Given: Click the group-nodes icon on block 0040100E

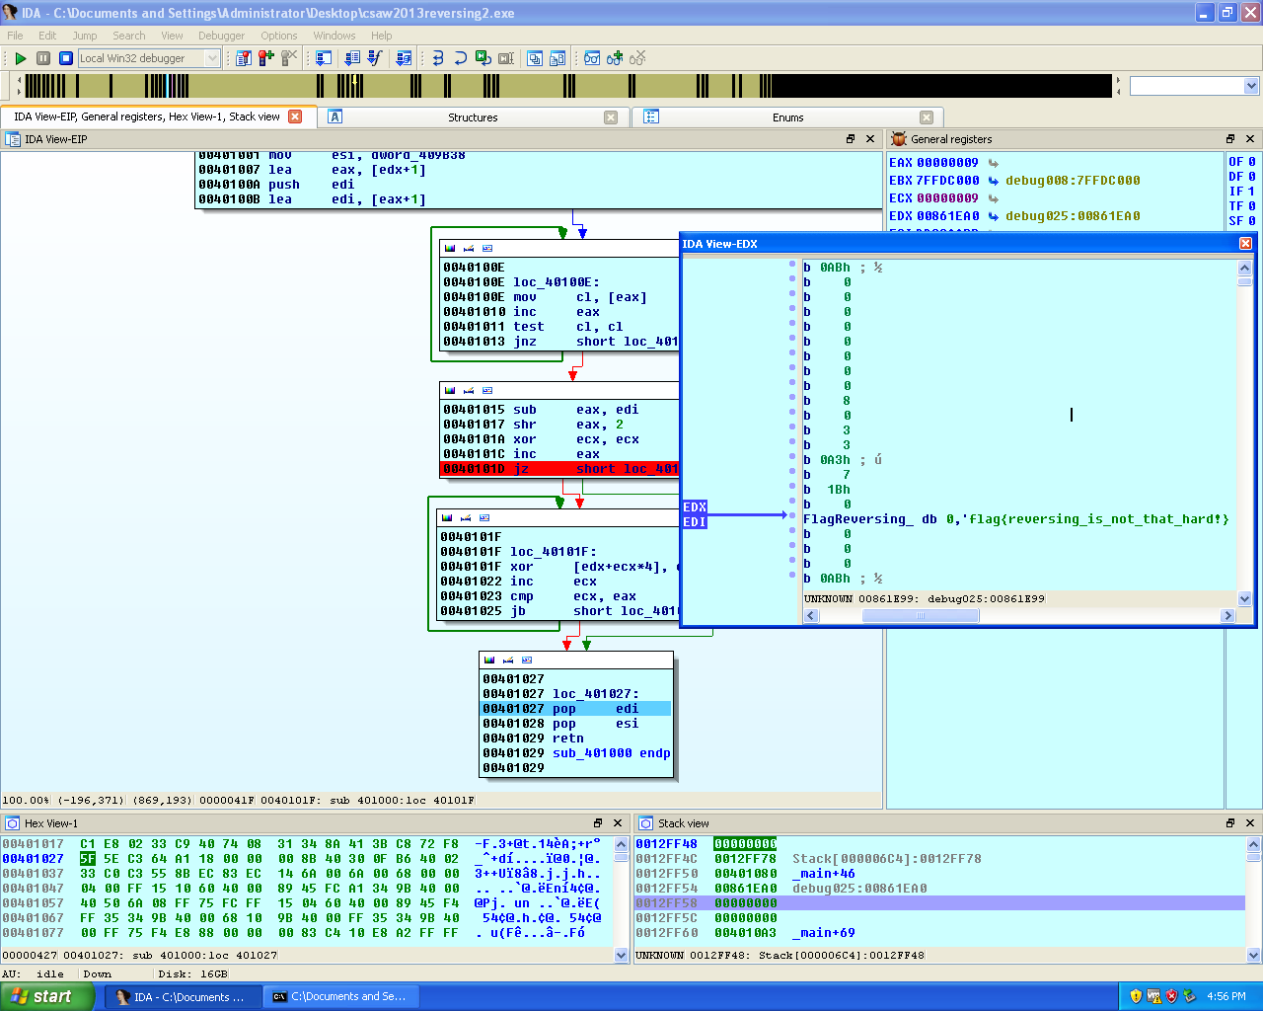Looking at the screenshot, I should tap(487, 249).
